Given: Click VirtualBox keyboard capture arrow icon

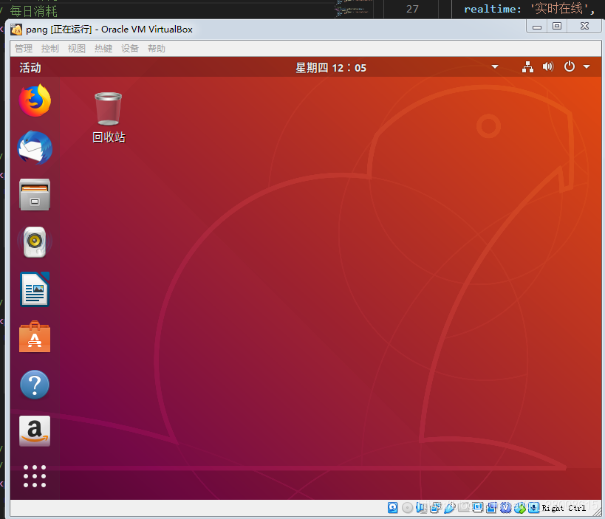Looking at the screenshot, I should (x=533, y=508).
